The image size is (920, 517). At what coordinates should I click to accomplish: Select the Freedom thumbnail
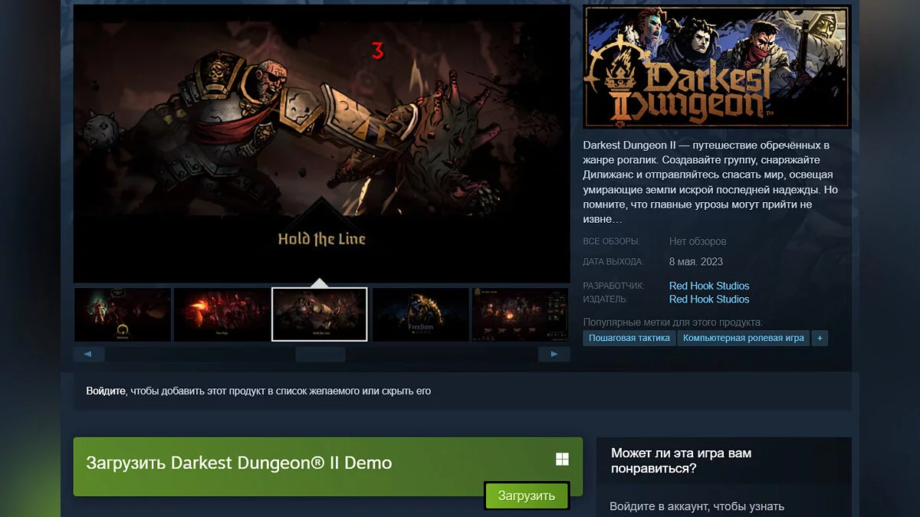(x=420, y=315)
